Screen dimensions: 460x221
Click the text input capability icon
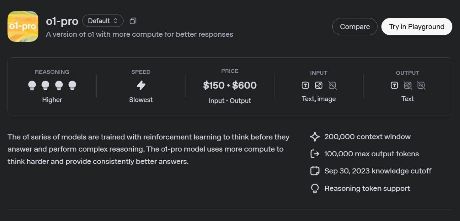(x=305, y=85)
